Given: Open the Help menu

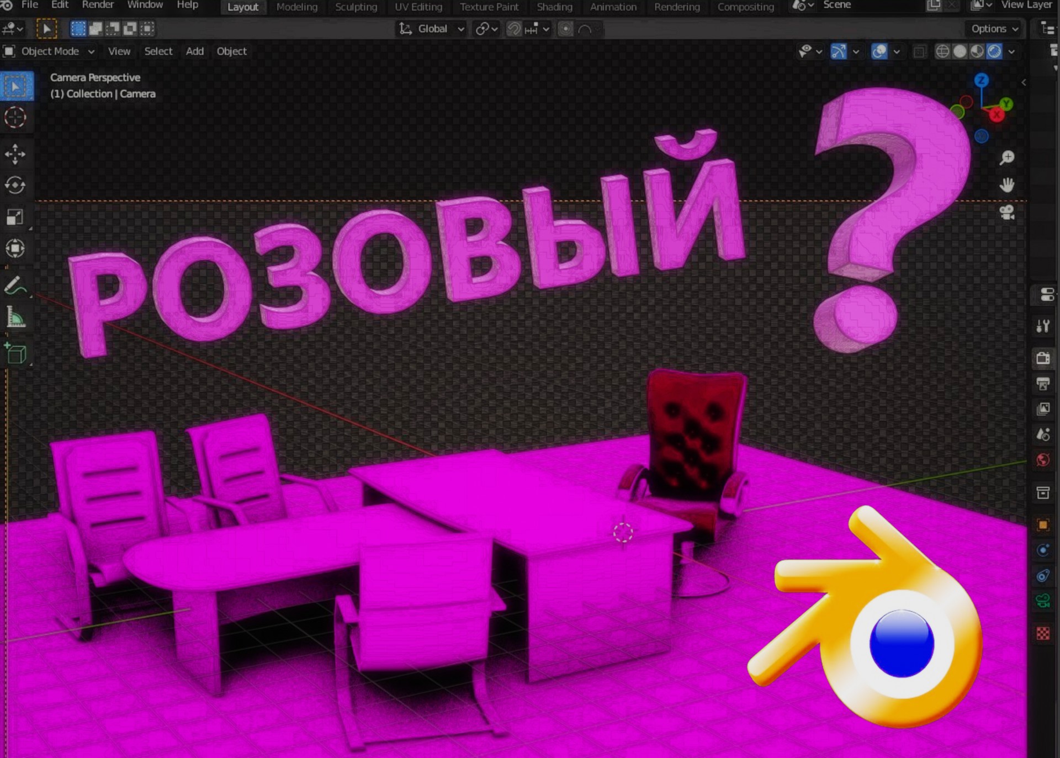Looking at the screenshot, I should (x=187, y=5).
